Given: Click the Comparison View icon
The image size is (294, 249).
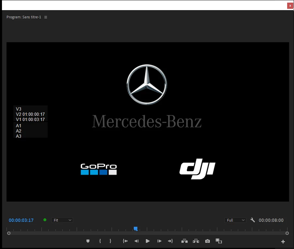Looking at the screenshot, I should [219, 241].
